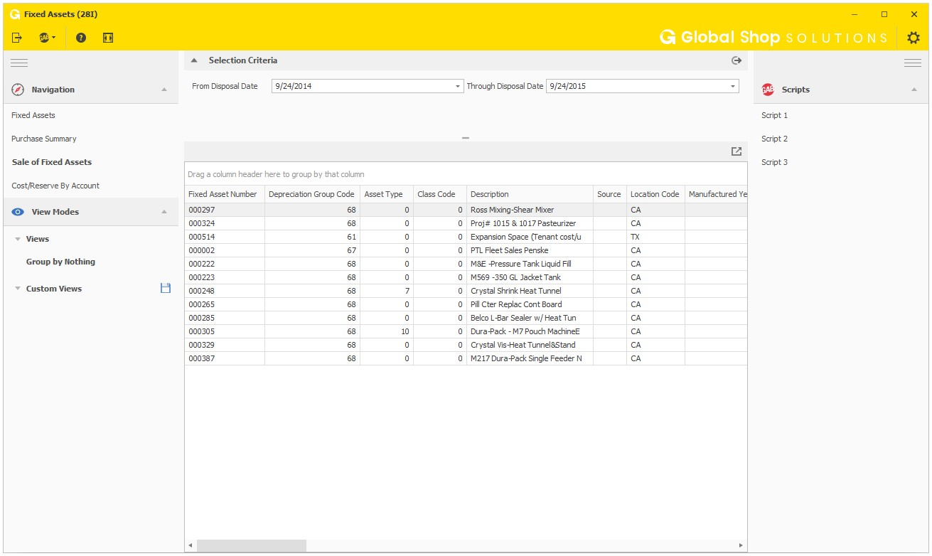932x556 pixels.
Task: Select Sale of Fixed Assets navigation item
Action: pos(52,162)
